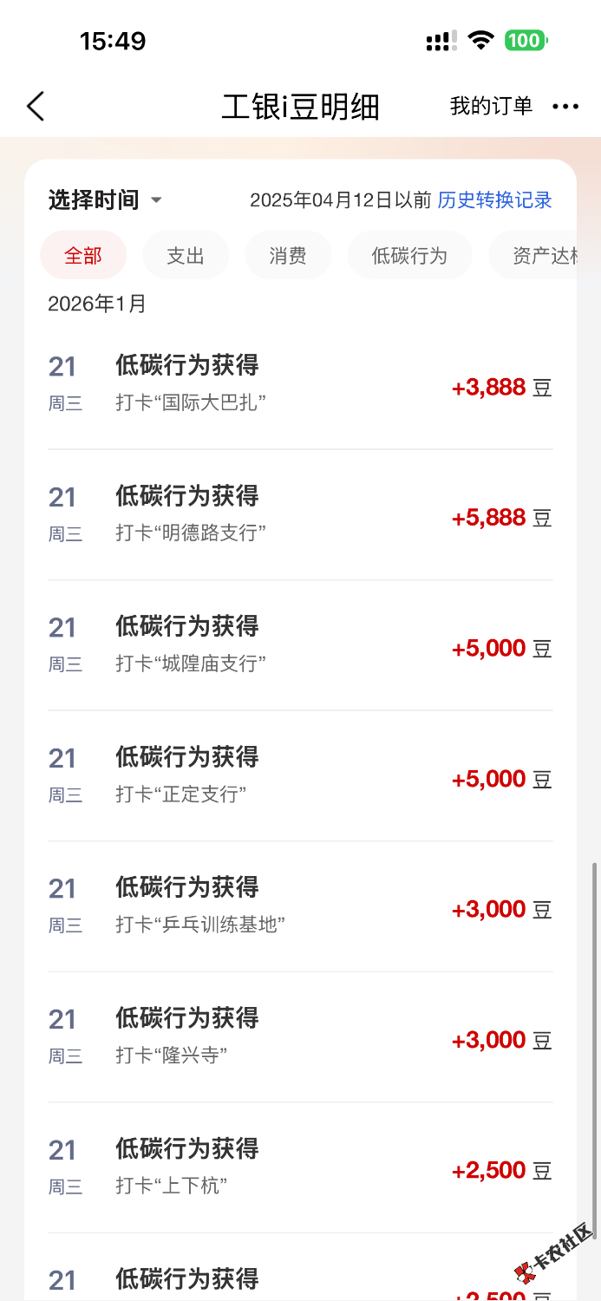The width and height of the screenshot is (601, 1301).
Task: Tap the Wi-Fi status icon
Action: [480, 41]
